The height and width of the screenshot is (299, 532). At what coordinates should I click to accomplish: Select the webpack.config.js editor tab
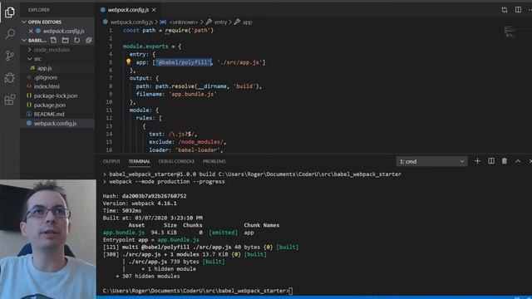tap(128, 10)
